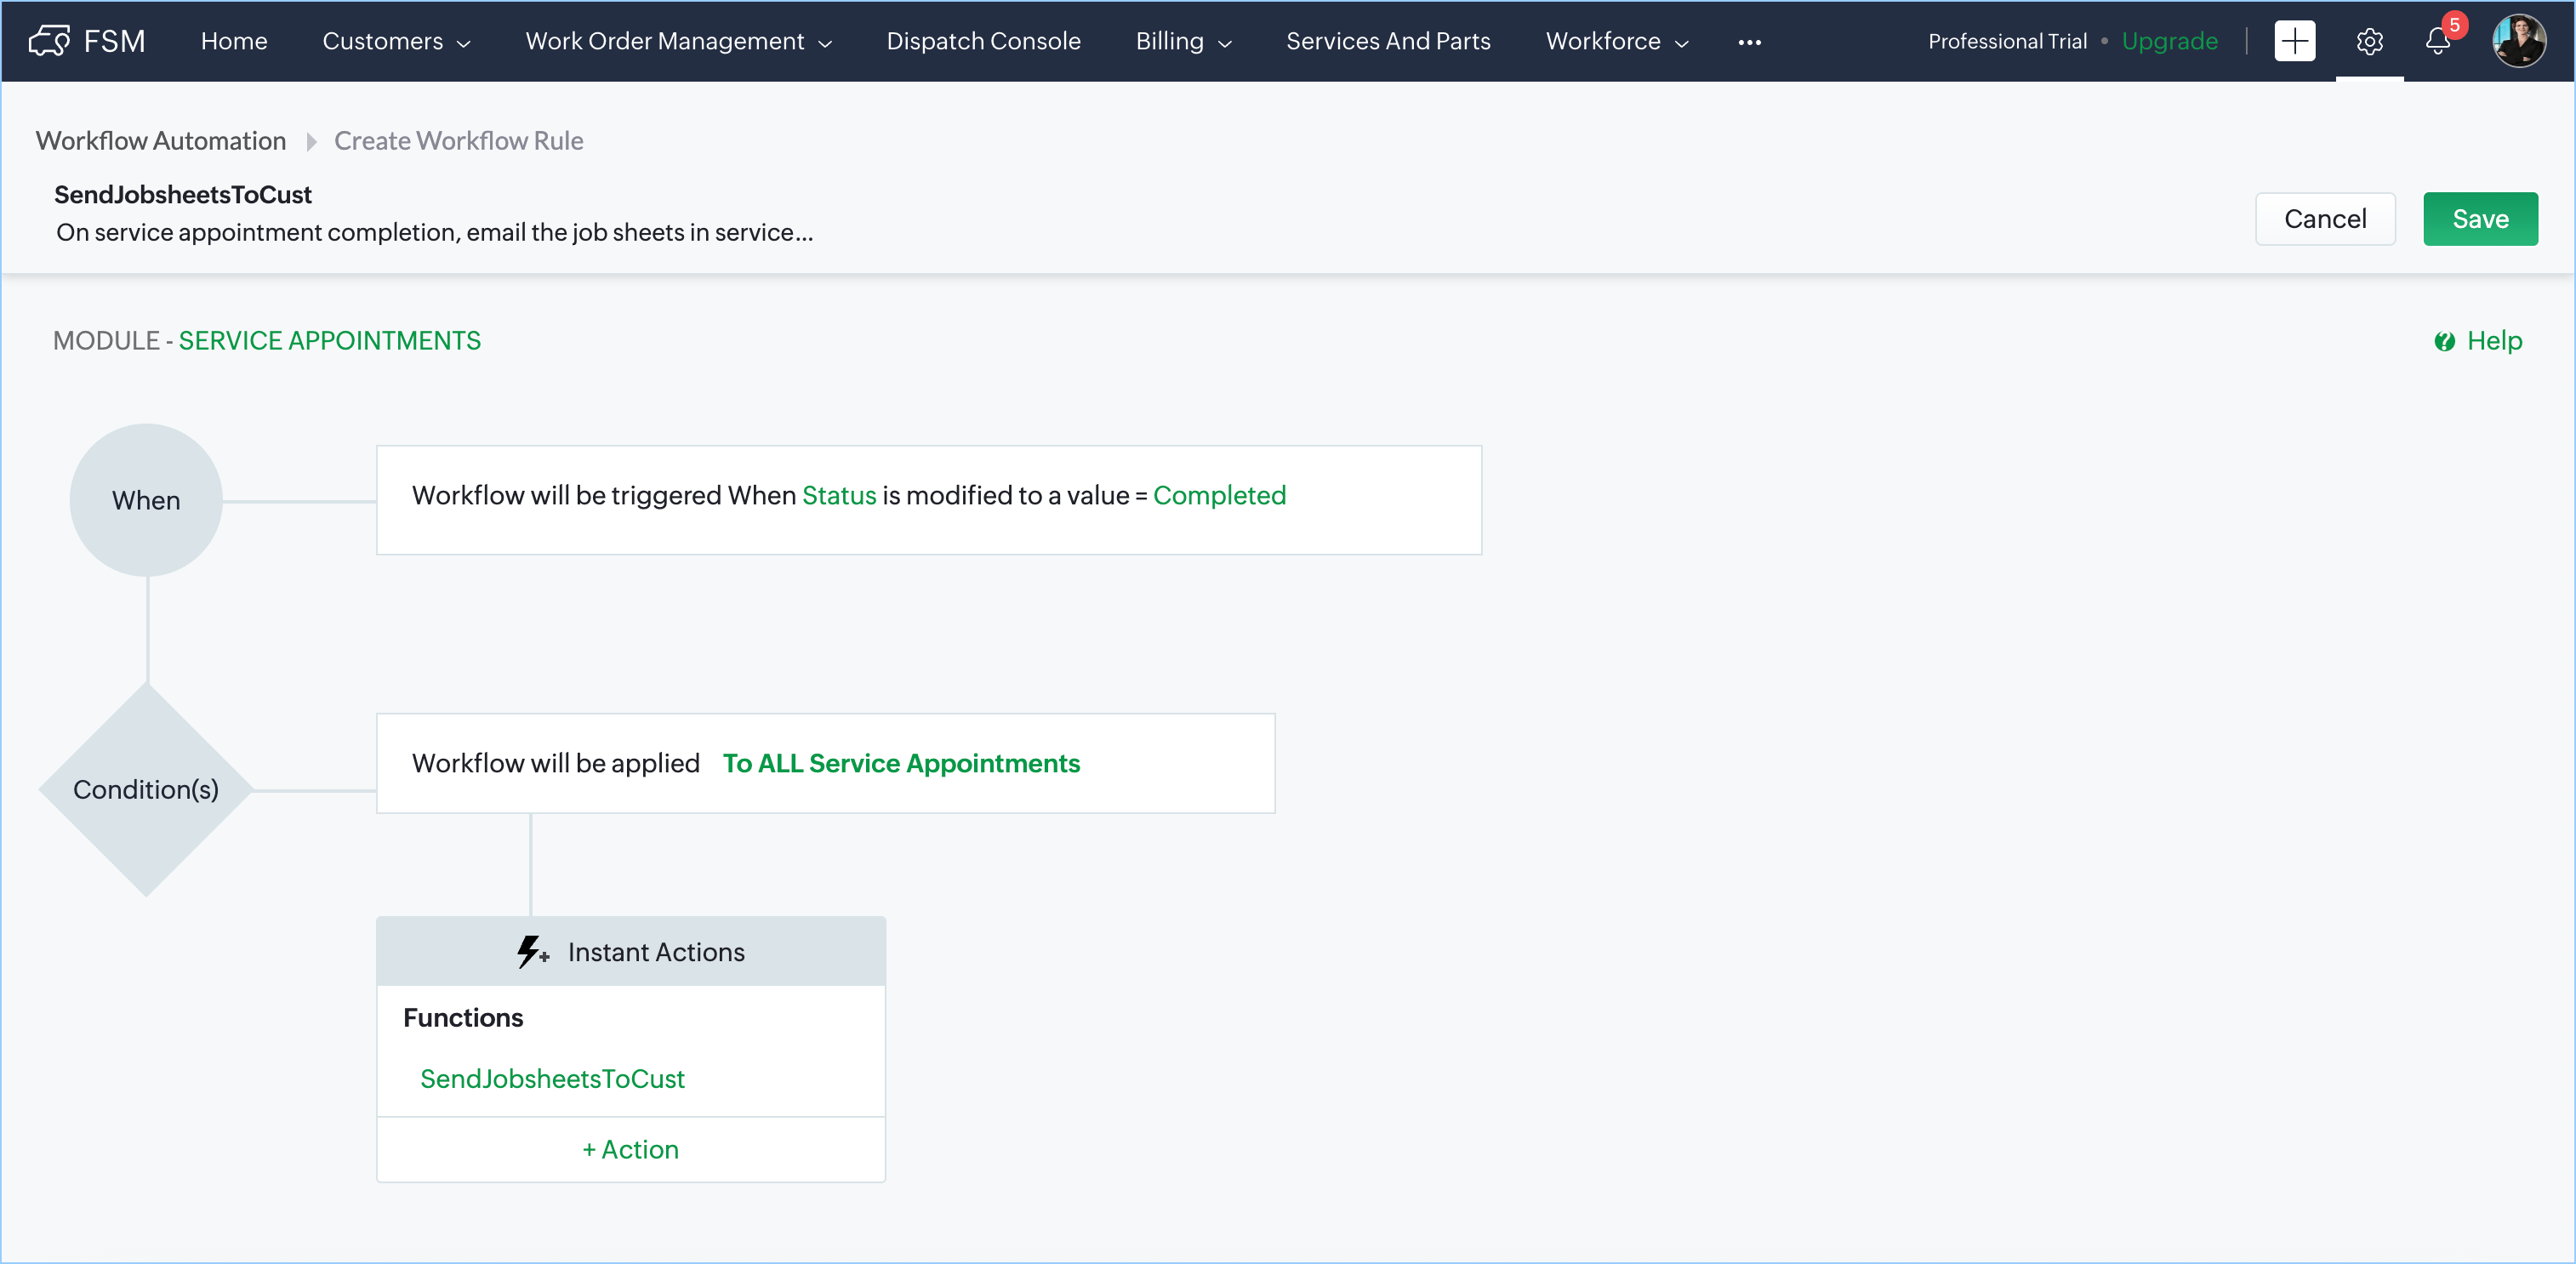Open the settings gear icon

point(2369,41)
